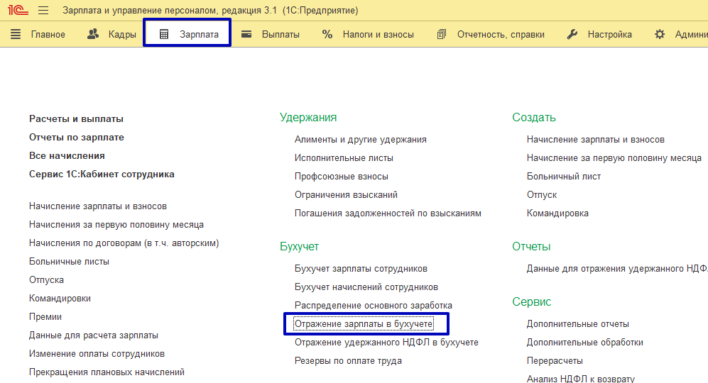Click the Отчеты group heading
Viewport: 708px width, 383px height.
point(531,247)
